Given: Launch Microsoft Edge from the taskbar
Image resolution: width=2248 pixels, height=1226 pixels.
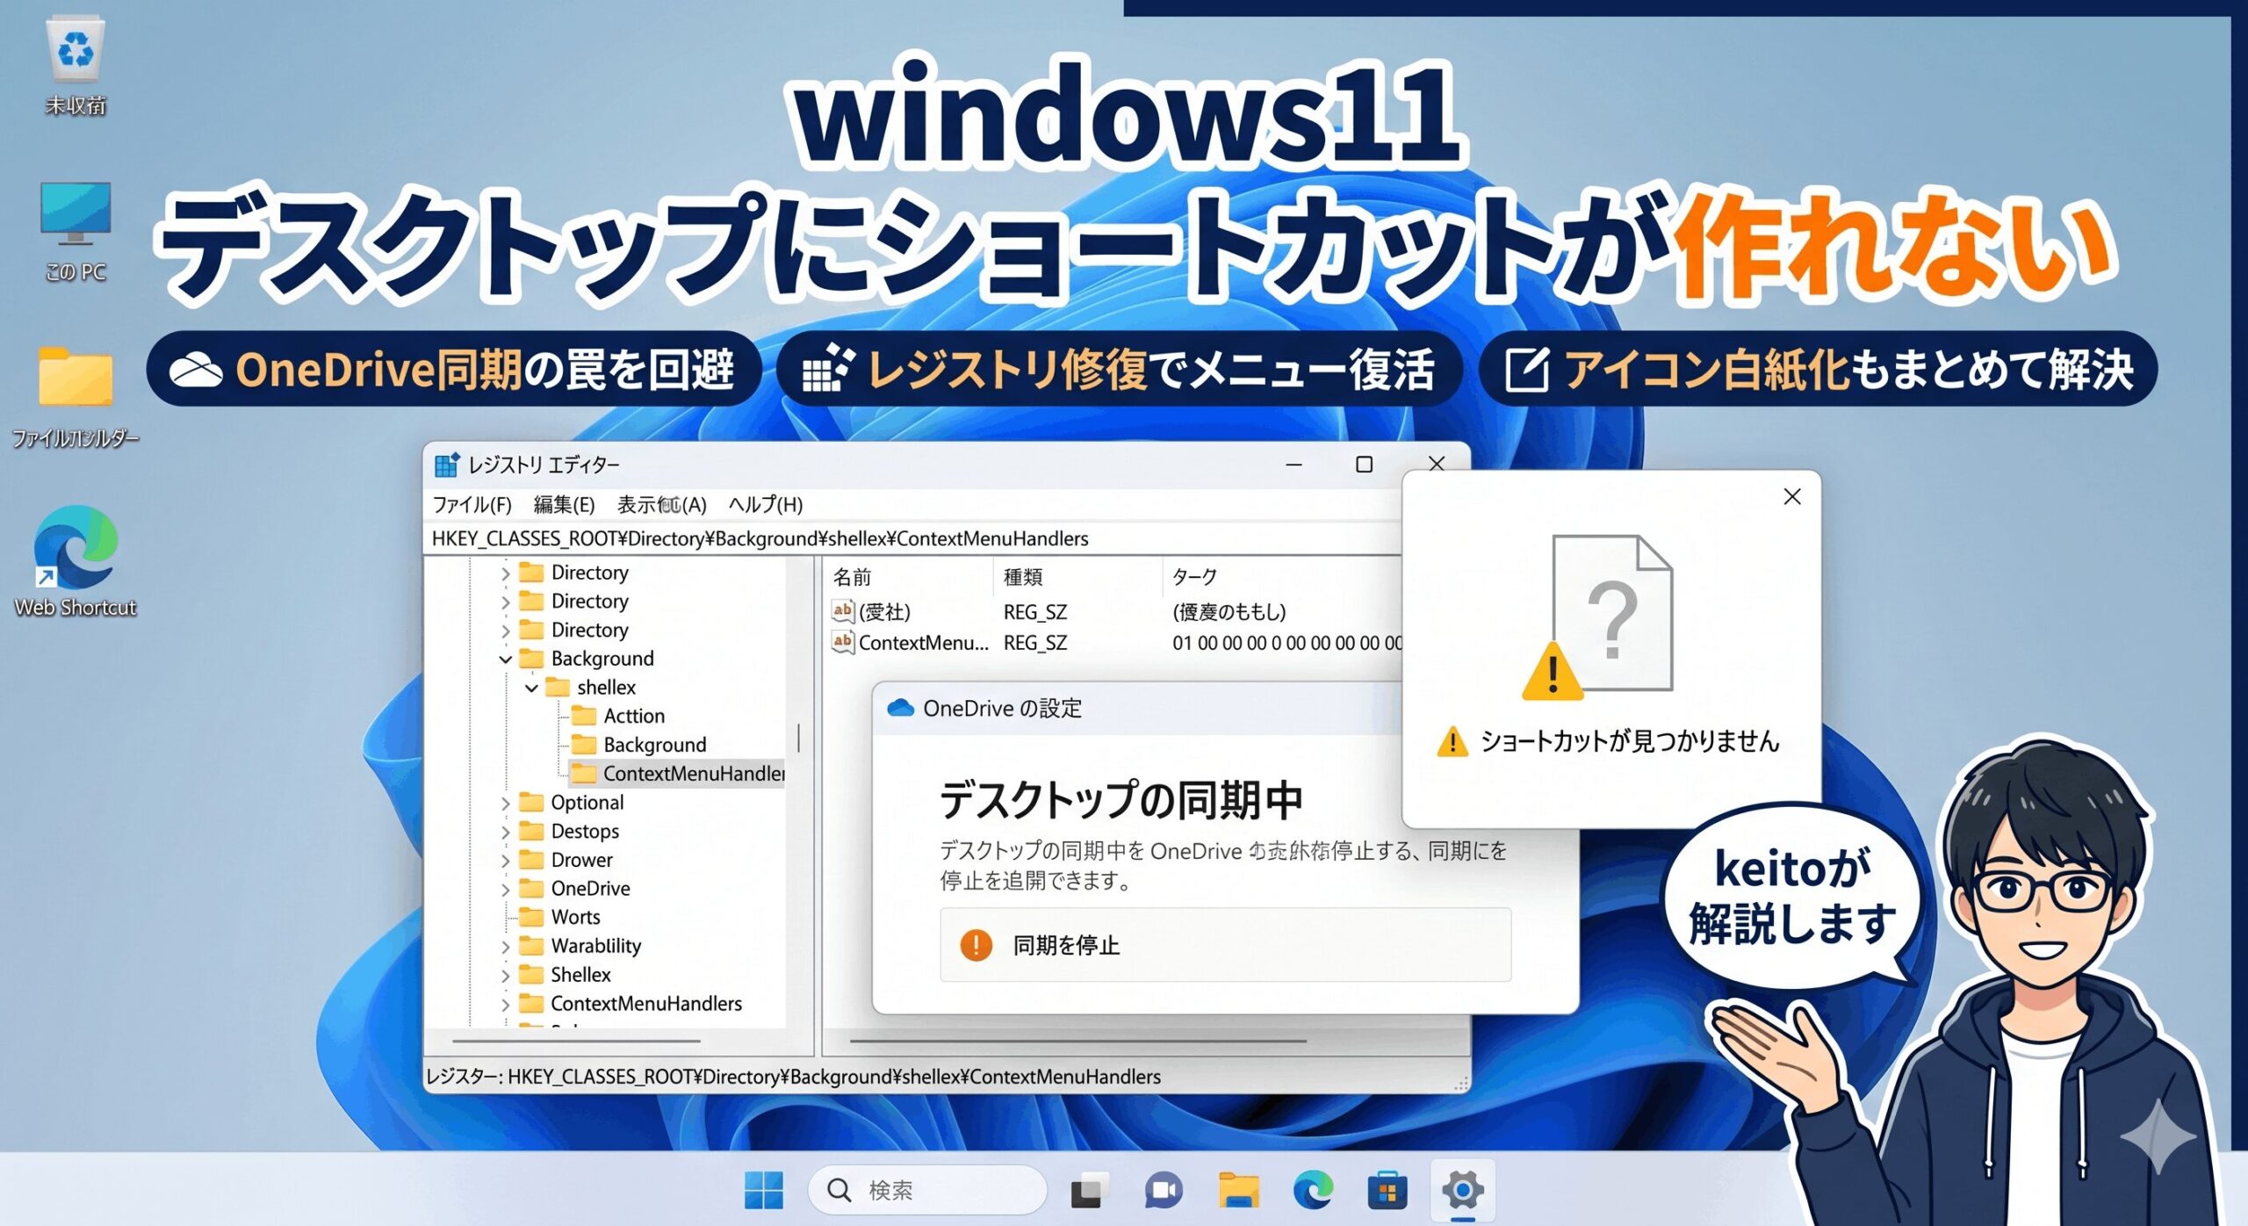Looking at the screenshot, I should [x=1313, y=1191].
